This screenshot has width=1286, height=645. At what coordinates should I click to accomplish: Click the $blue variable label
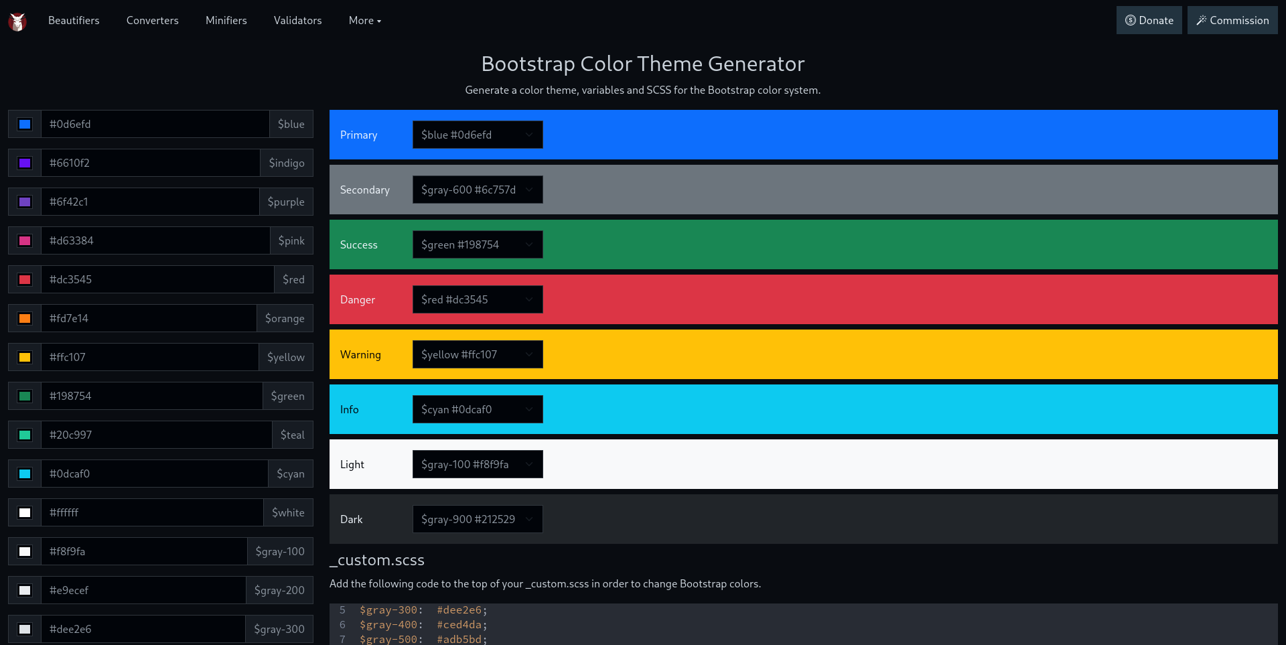point(291,124)
